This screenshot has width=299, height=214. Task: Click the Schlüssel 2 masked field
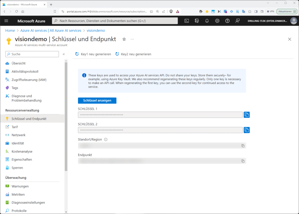160,130
